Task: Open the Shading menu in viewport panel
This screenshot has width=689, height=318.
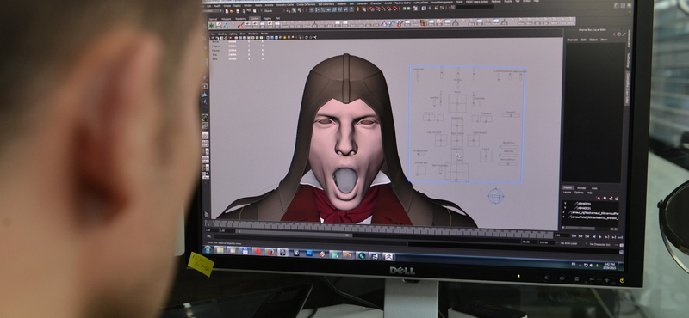Action: click(x=222, y=34)
